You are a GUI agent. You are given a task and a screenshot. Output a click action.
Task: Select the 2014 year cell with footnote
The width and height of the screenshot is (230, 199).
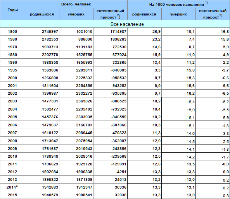click(13, 187)
